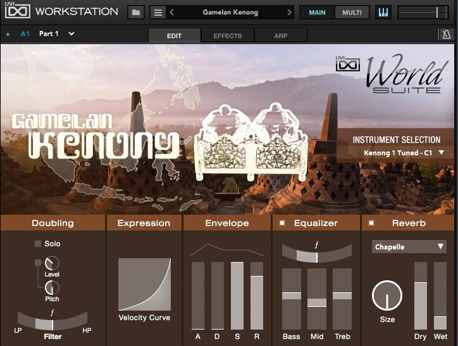458x346 pixels.
Task: Open the hamburger preset menu
Action: pos(158,13)
